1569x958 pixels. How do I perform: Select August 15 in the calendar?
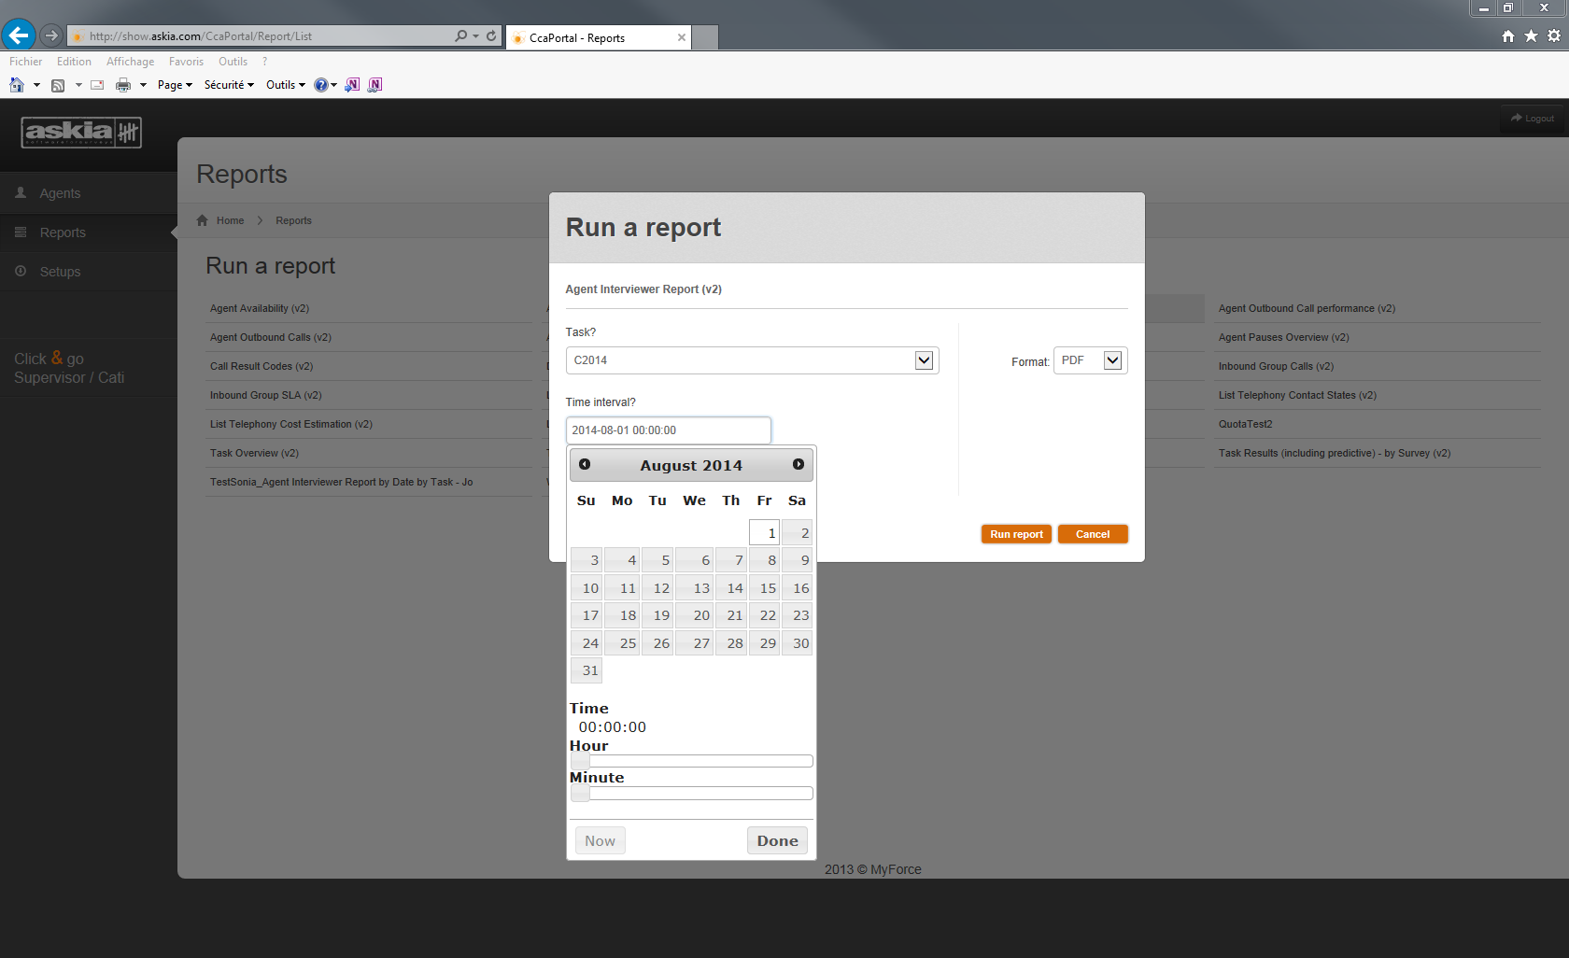coord(767,588)
